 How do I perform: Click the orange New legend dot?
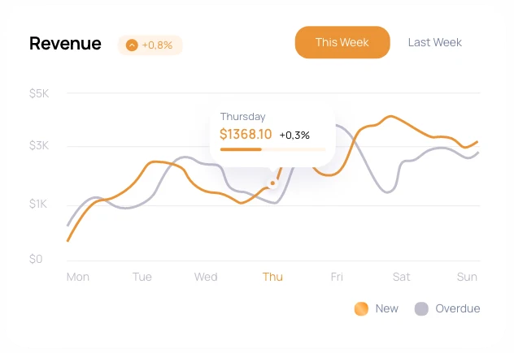361,308
